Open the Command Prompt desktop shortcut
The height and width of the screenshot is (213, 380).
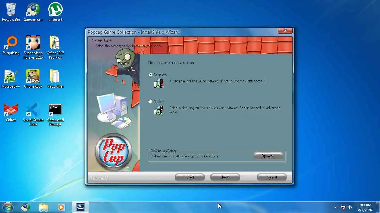point(56,114)
